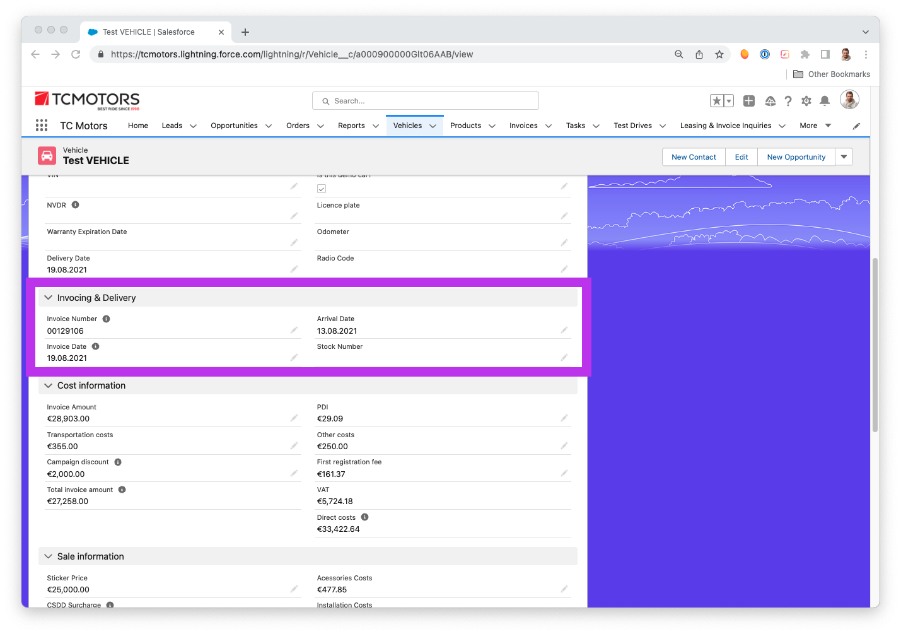Toggle the demo car checkbox

point(322,189)
